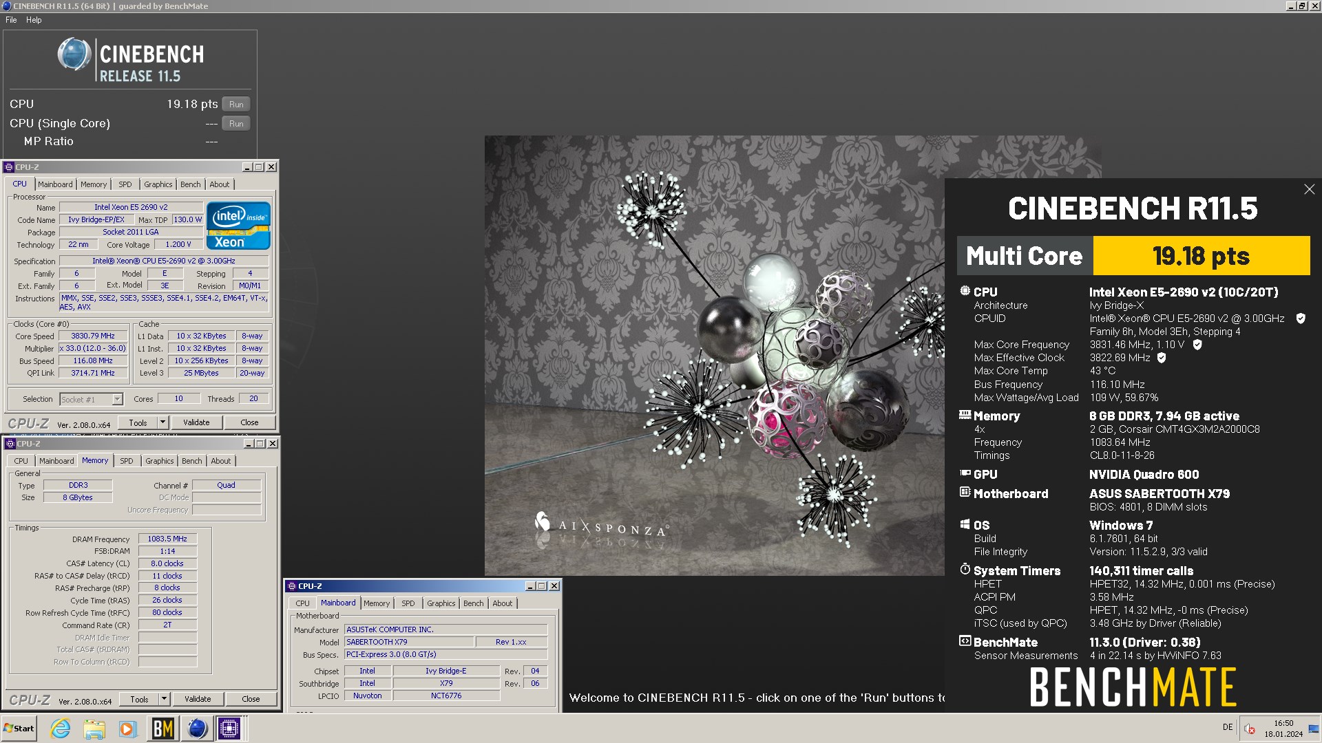Click the rendered Cinebench scene image

[714, 355]
